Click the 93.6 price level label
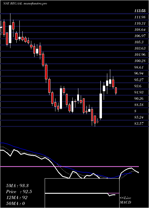This screenshot has height=208, width=149. pos(138,86)
